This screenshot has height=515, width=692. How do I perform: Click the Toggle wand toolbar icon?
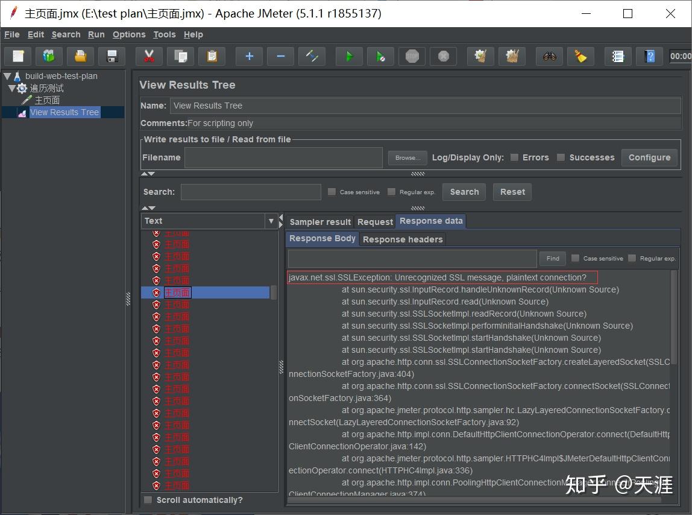click(x=312, y=56)
